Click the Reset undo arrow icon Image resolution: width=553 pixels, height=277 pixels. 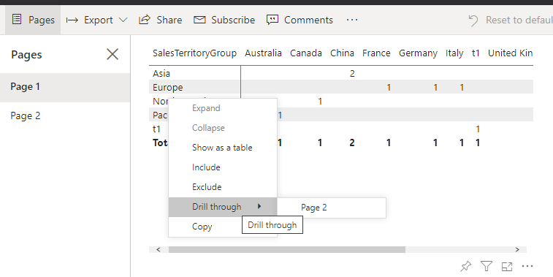pyautogui.click(x=473, y=20)
